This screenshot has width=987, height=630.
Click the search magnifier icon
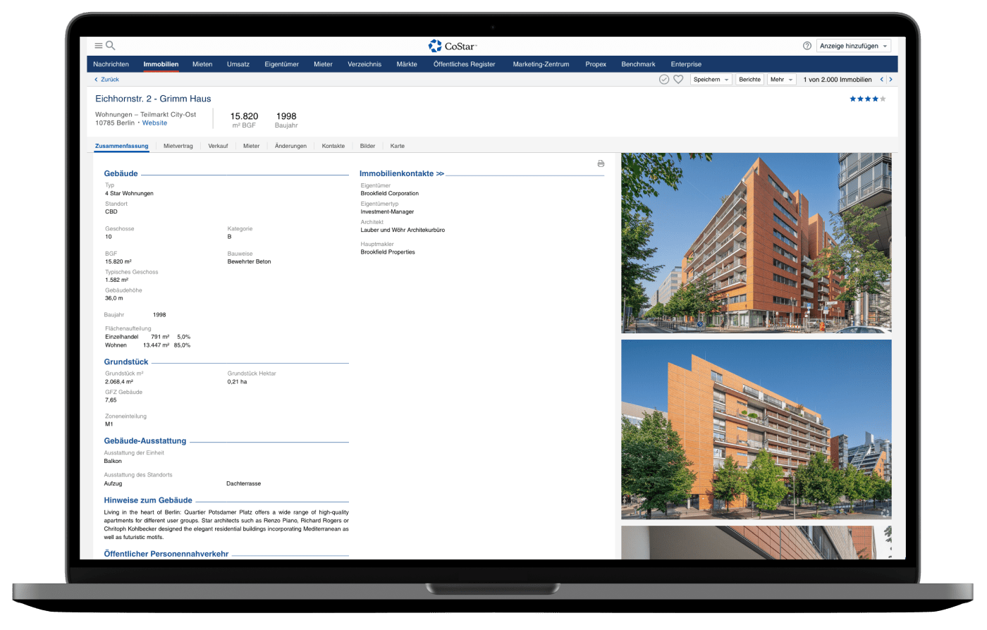[111, 46]
